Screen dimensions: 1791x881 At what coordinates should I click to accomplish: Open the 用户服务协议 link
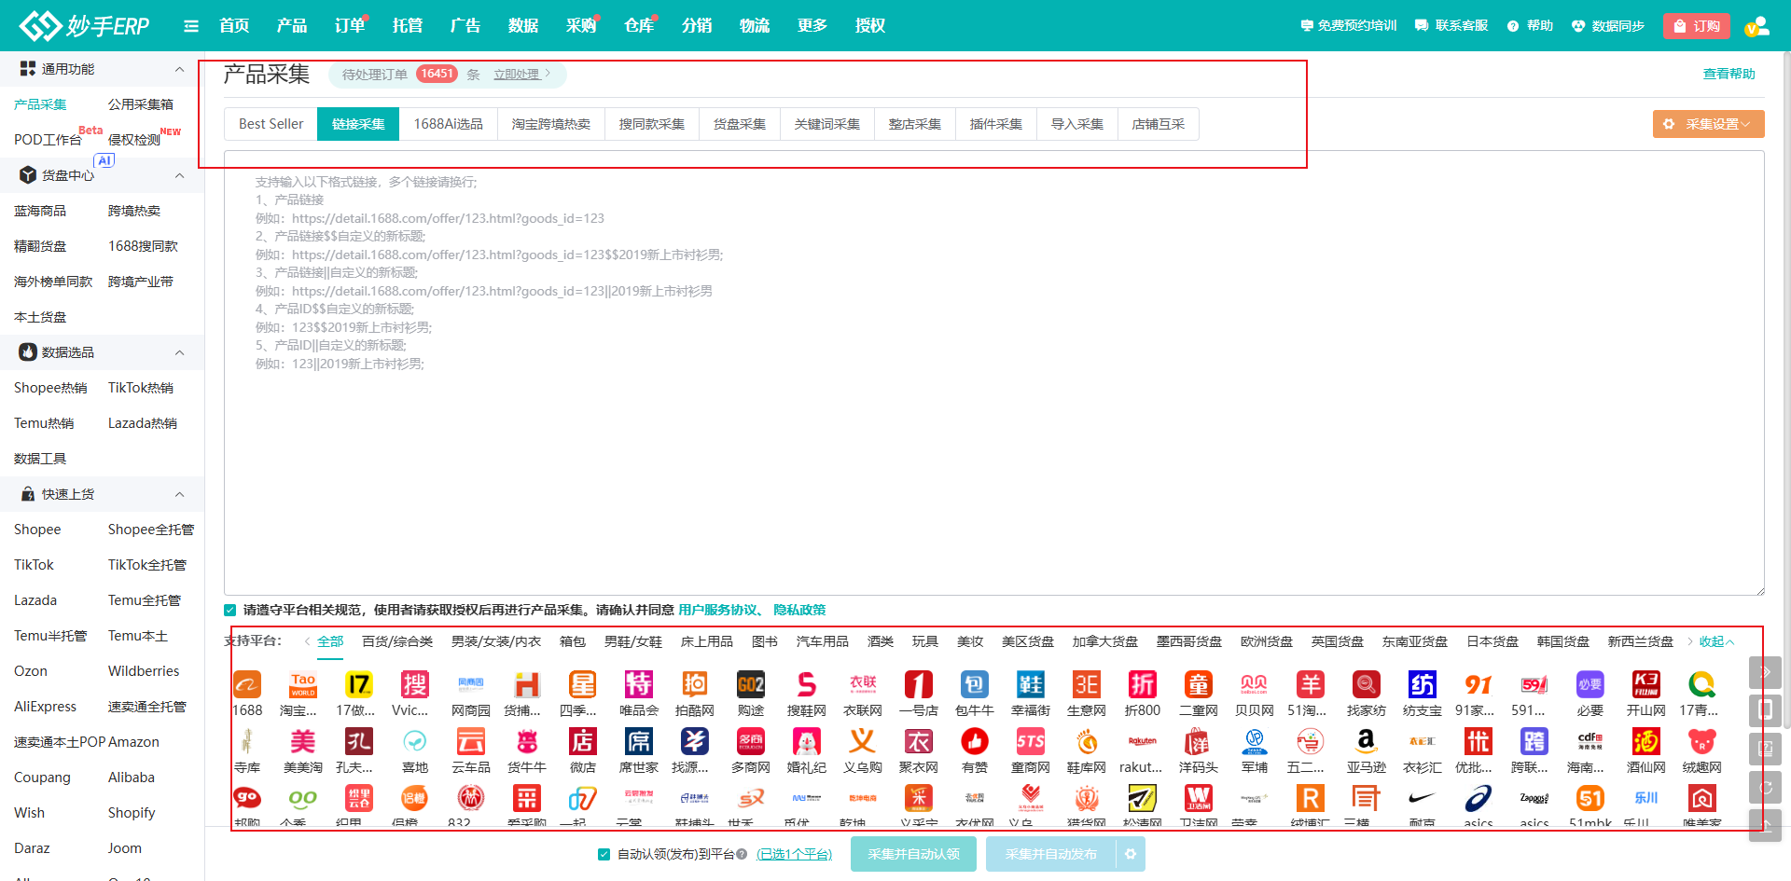coord(717,610)
